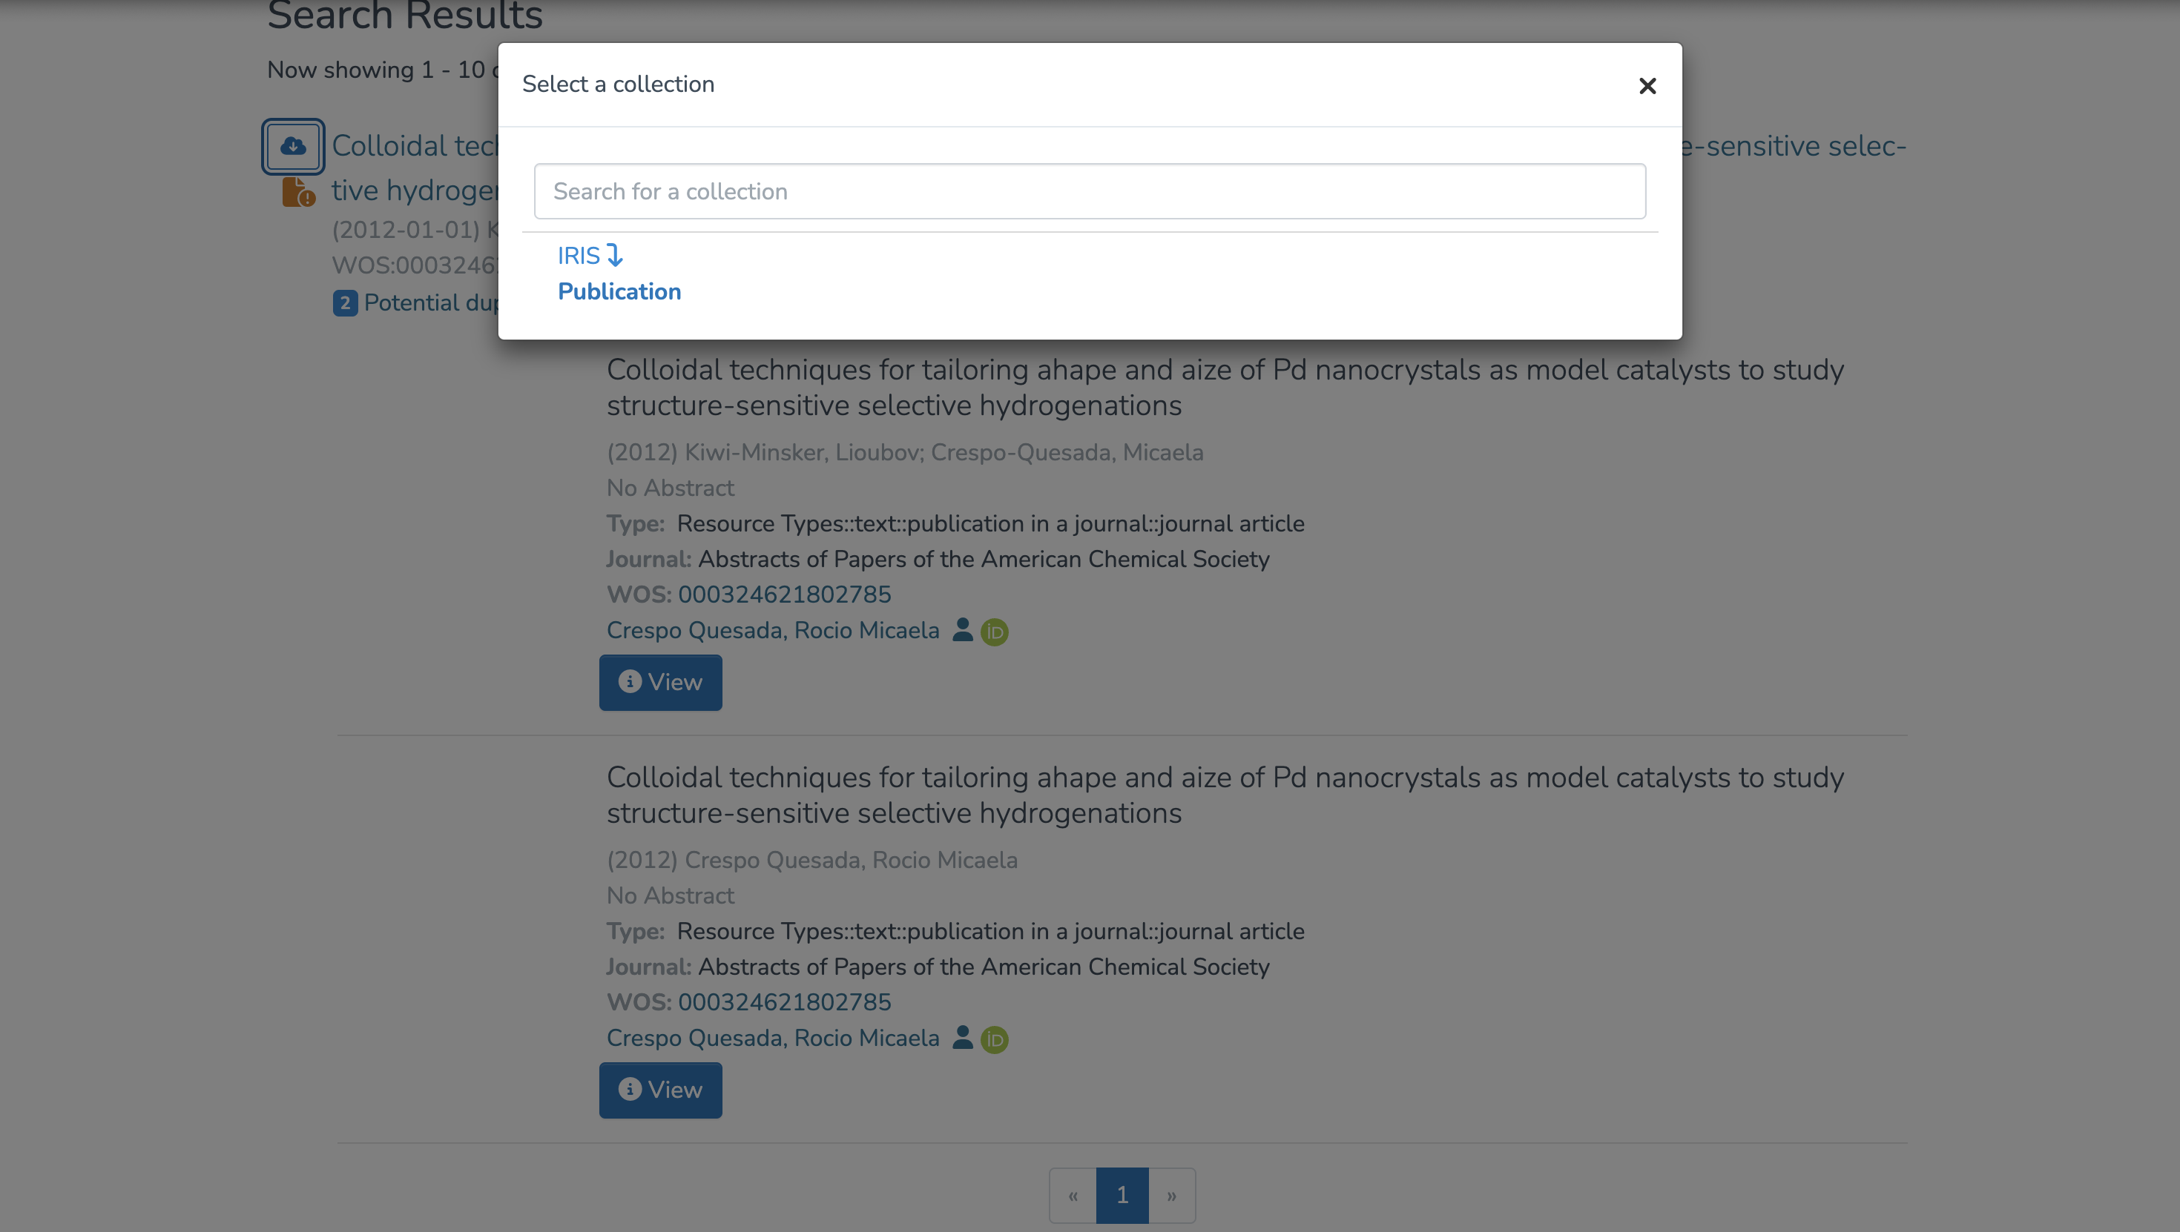Choose the Publication collection
Image resolution: width=2180 pixels, height=1232 pixels.
(x=619, y=291)
